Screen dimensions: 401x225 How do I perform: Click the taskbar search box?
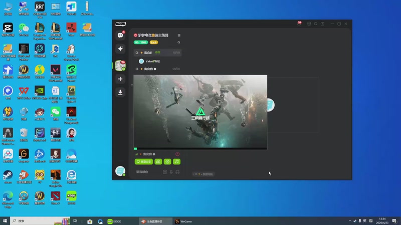point(41,221)
